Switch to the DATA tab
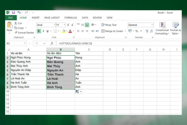This screenshot has width=187, height=125. coord(85,18)
